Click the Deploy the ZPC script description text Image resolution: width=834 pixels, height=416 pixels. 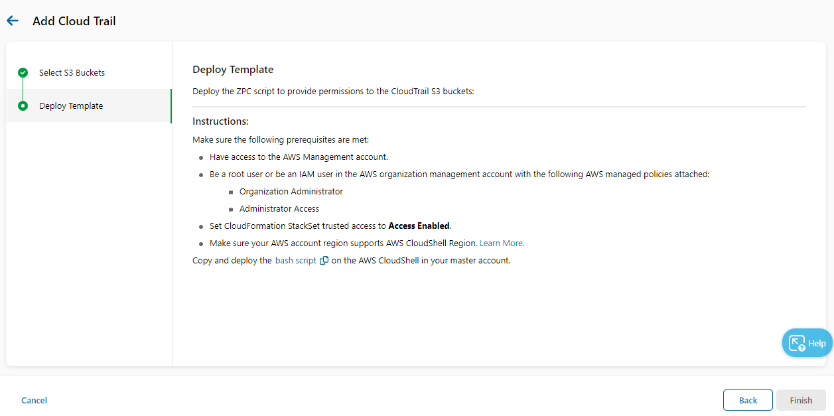tap(333, 92)
